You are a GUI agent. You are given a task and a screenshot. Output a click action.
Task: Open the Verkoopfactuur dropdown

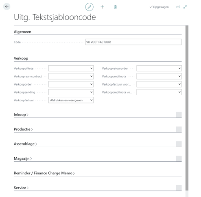coord(71,100)
